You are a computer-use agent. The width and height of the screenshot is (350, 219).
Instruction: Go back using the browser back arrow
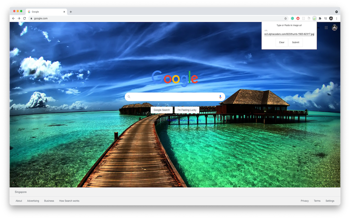pyautogui.click(x=13, y=18)
